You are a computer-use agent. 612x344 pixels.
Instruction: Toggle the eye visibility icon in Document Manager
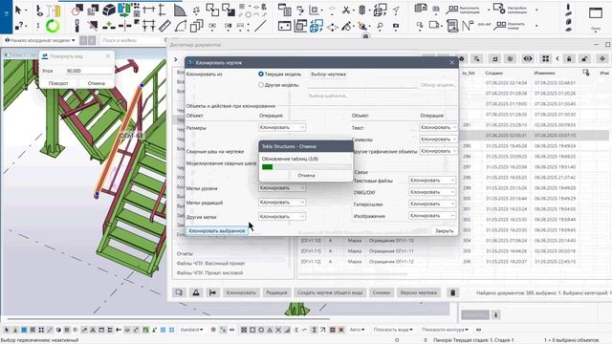(x=528, y=58)
